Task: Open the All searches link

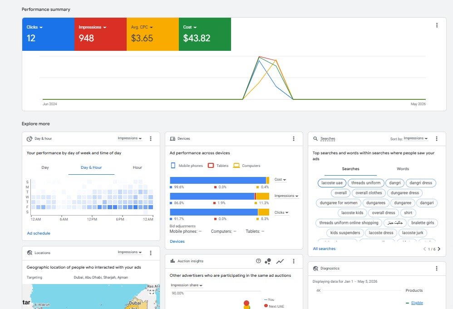Action: pos(324,249)
